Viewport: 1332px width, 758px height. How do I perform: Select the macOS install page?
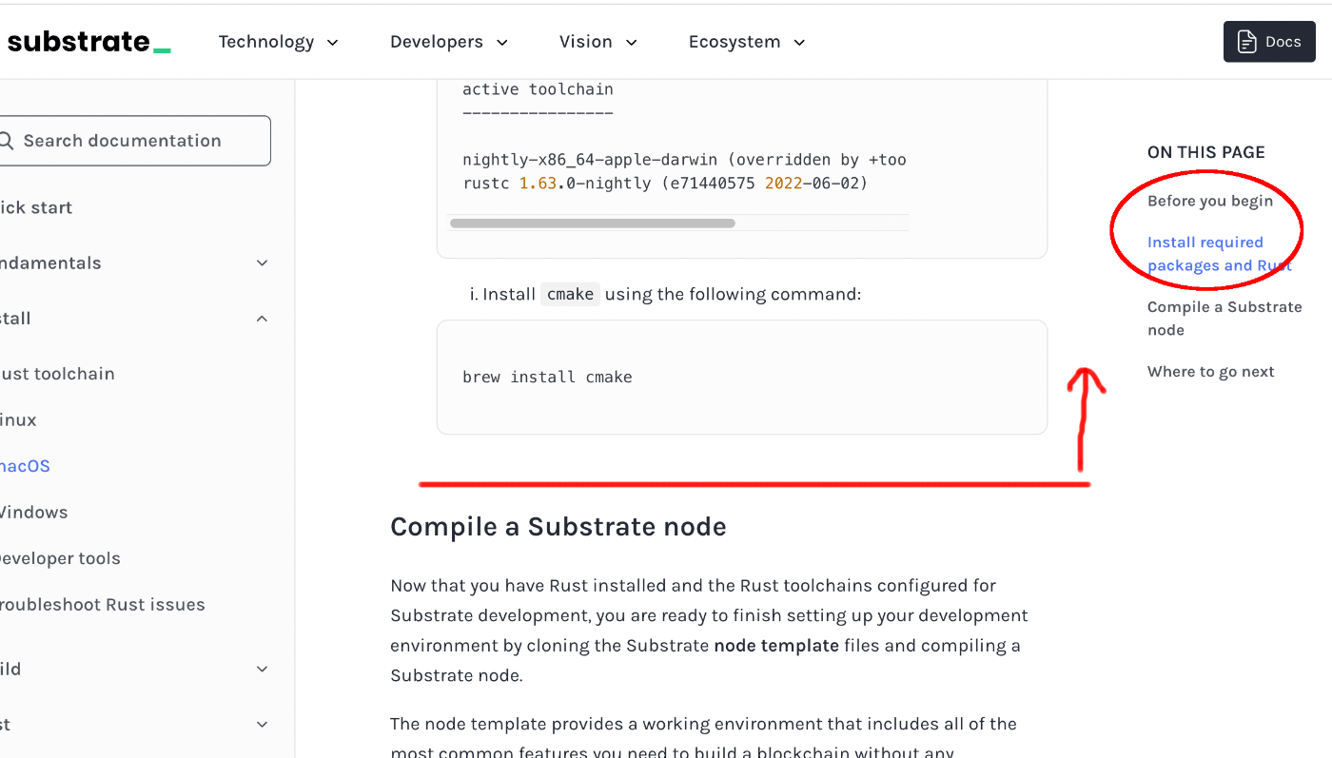[x=25, y=466]
